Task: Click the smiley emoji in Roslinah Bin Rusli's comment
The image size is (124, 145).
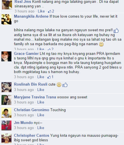Action: [59, 84]
